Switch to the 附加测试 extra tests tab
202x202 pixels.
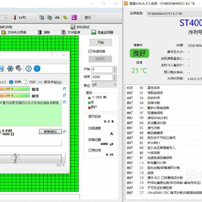tap(80, 27)
